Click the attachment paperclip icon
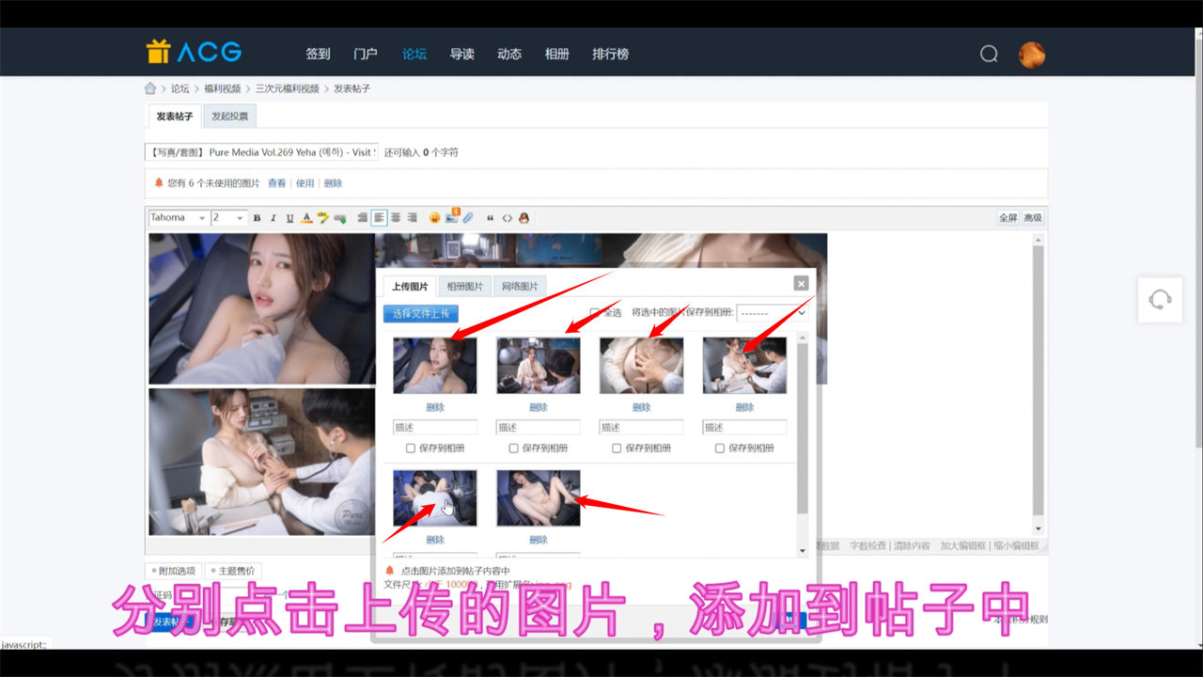Image resolution: width=1203 pixels, height=677 pixels. pos(468,218)
